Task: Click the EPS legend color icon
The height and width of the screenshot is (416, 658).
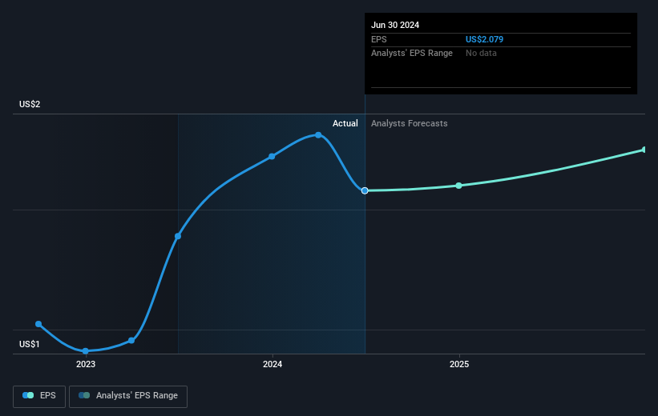Action: (x=28, y=395)
